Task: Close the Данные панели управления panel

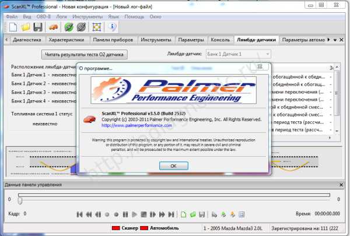Action: [341, 185]
